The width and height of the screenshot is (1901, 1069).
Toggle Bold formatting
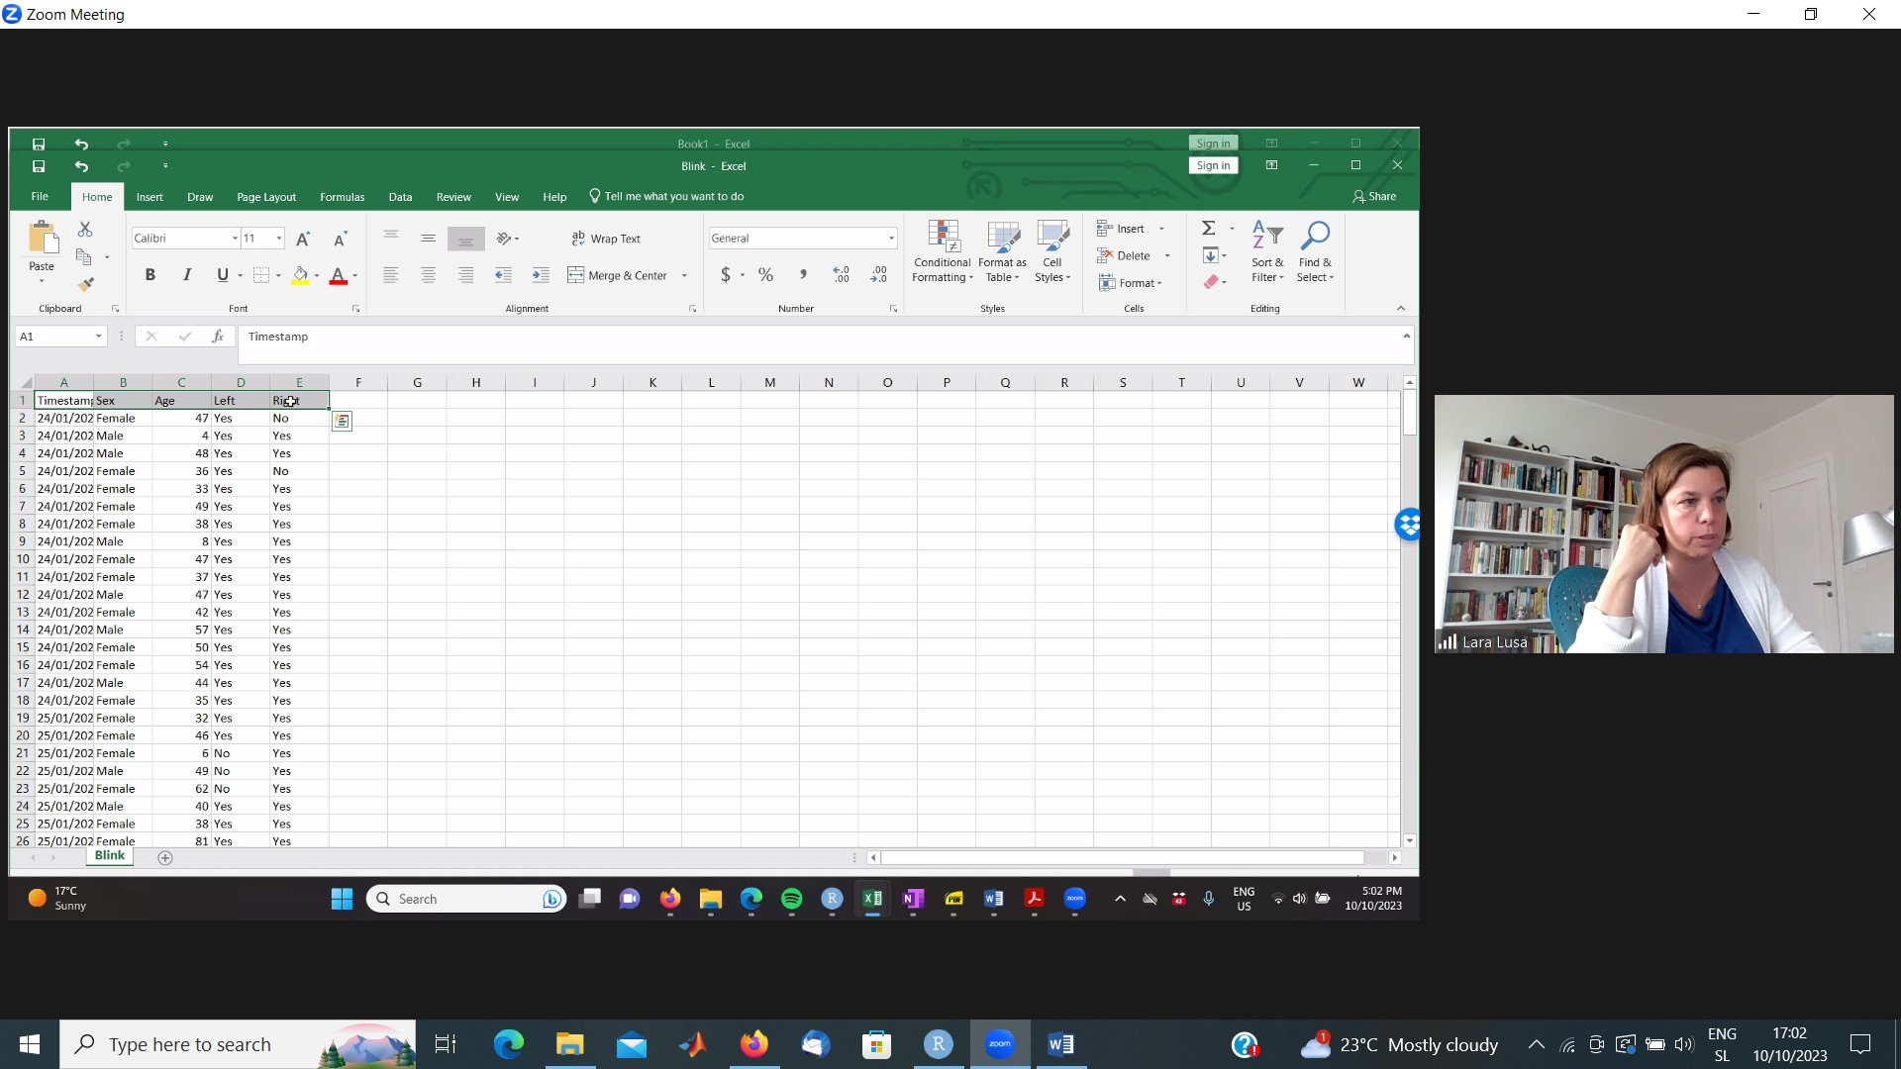click(150, 275)
